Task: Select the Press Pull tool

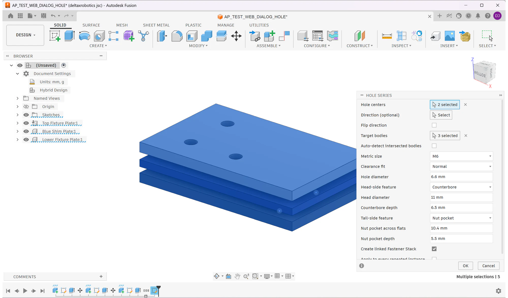Action: click(162, 36)
